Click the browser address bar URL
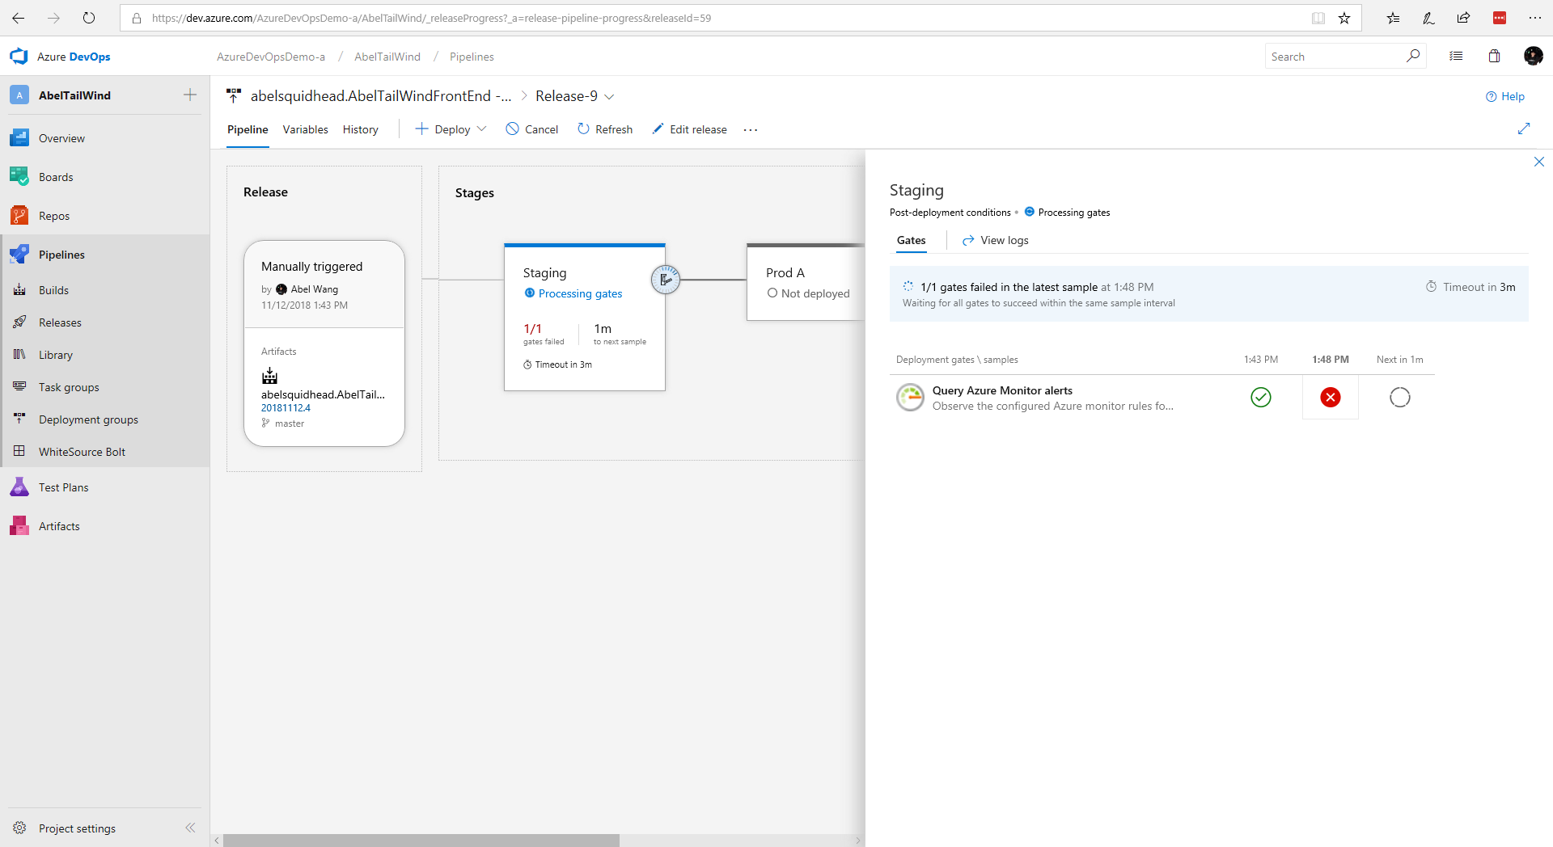Image resolution: width=1553 pixels, height=847 pixels. click(x=431, y=18)
